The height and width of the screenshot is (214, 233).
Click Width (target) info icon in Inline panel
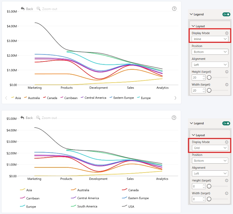pos(227,85)
